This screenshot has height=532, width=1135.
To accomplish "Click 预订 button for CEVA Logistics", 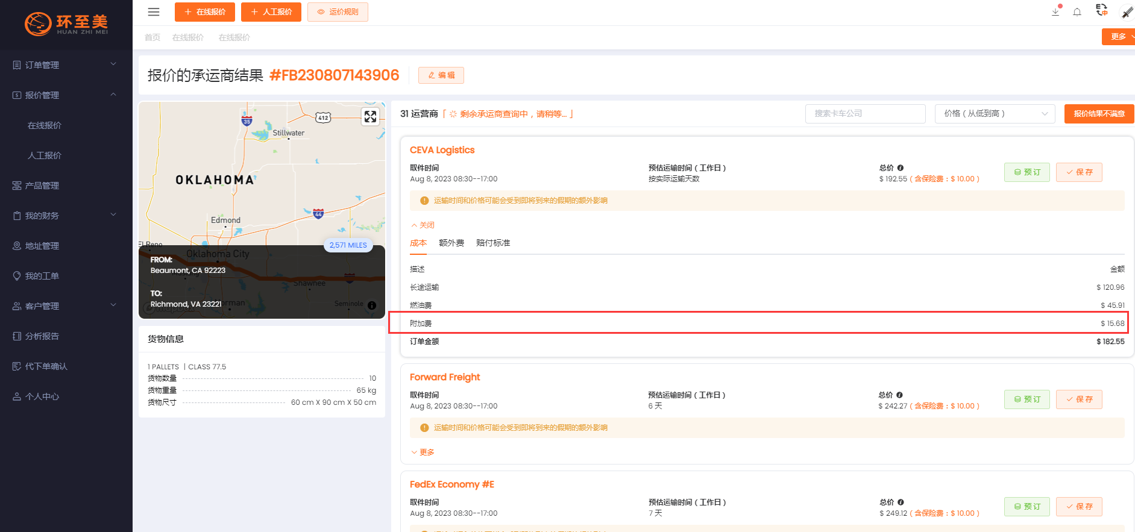I will [x=1027, y=172].
